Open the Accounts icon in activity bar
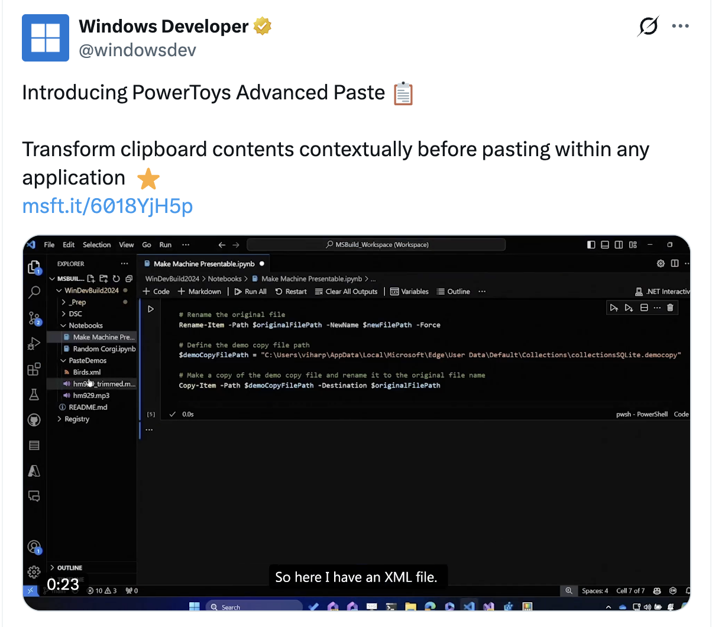 (x=34, y=547)
